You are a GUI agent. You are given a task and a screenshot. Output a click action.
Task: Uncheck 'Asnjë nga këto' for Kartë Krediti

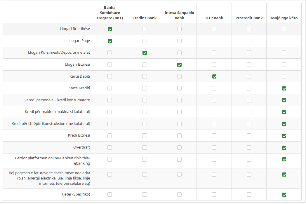284,88
